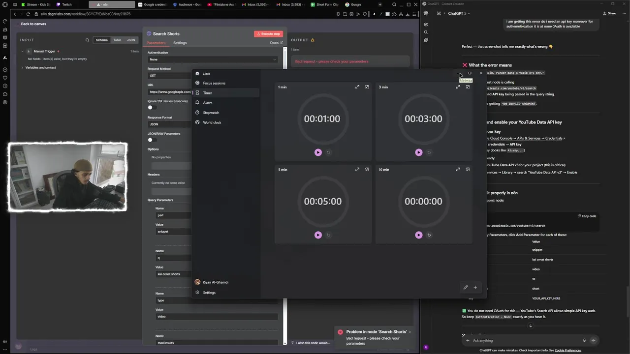Click the 00:05:00 timer display
Screen dimensions: 630x354
coord(322,202)
